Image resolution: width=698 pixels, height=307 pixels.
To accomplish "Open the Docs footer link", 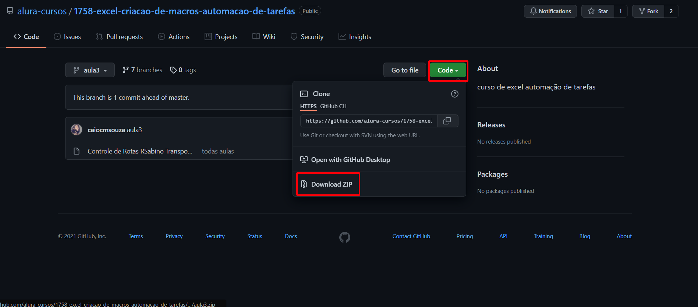I will pyautogui.click(x=291, y=236).
